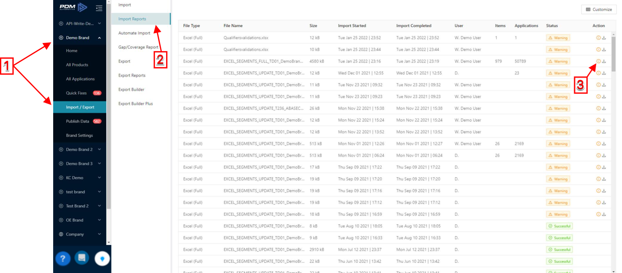Click the Customize table button
622x273 pixels.
(599, 10)
